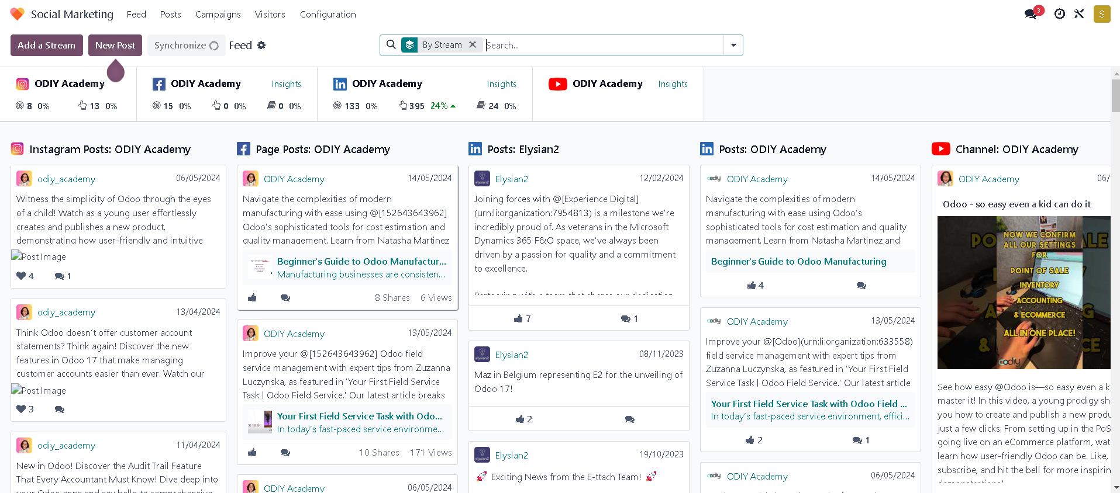
Task: Open Your First Field Service Task Facebook link
Action: pos(360,416)
